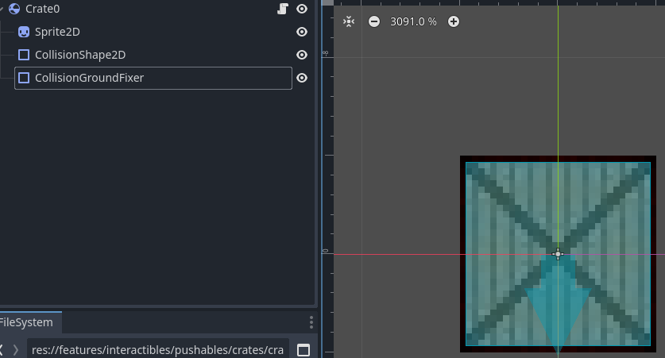Hide the Crate0 node
Image resolution: width=665 pixels, height=358 pixels.
302,9
